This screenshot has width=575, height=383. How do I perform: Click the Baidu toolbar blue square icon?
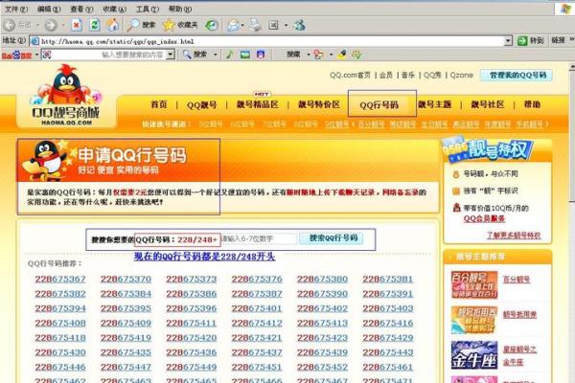coord(261,55)
